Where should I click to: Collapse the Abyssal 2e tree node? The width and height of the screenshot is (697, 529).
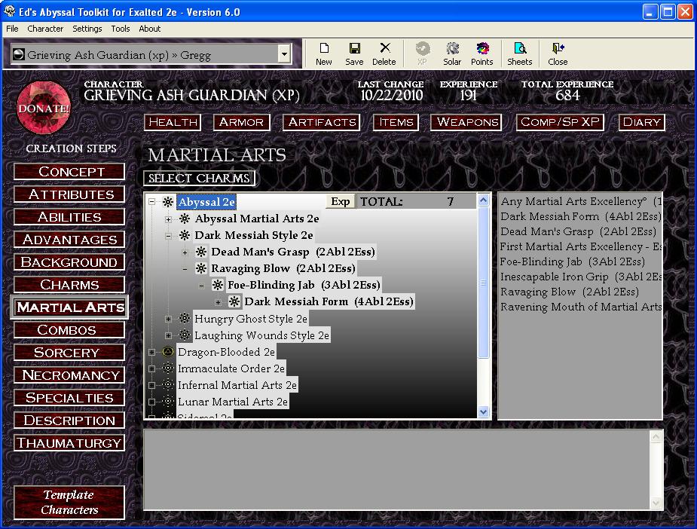[x=151, y=202]
